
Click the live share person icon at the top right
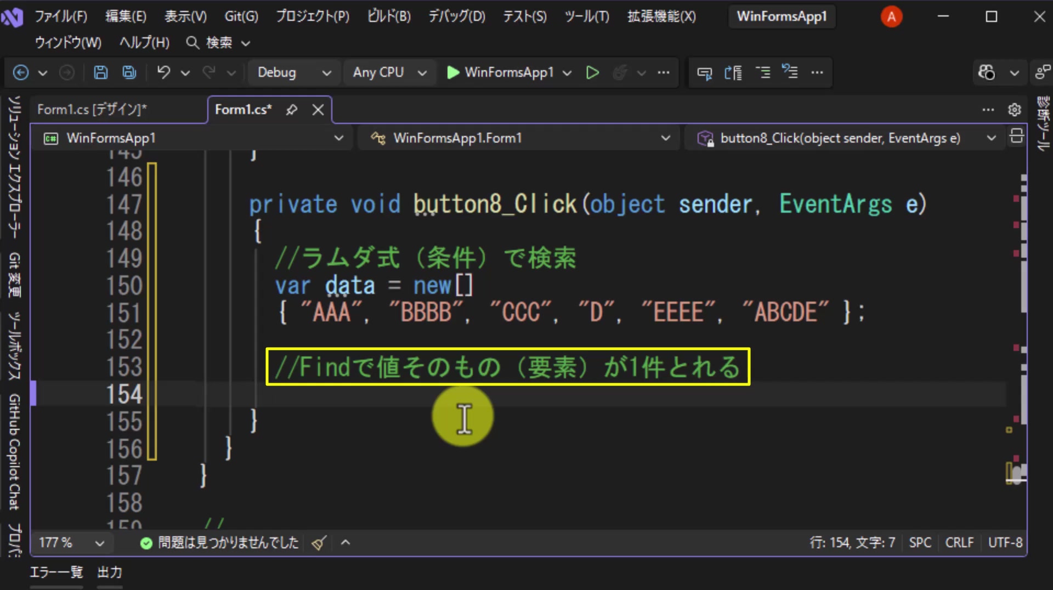coord(1043,72)
